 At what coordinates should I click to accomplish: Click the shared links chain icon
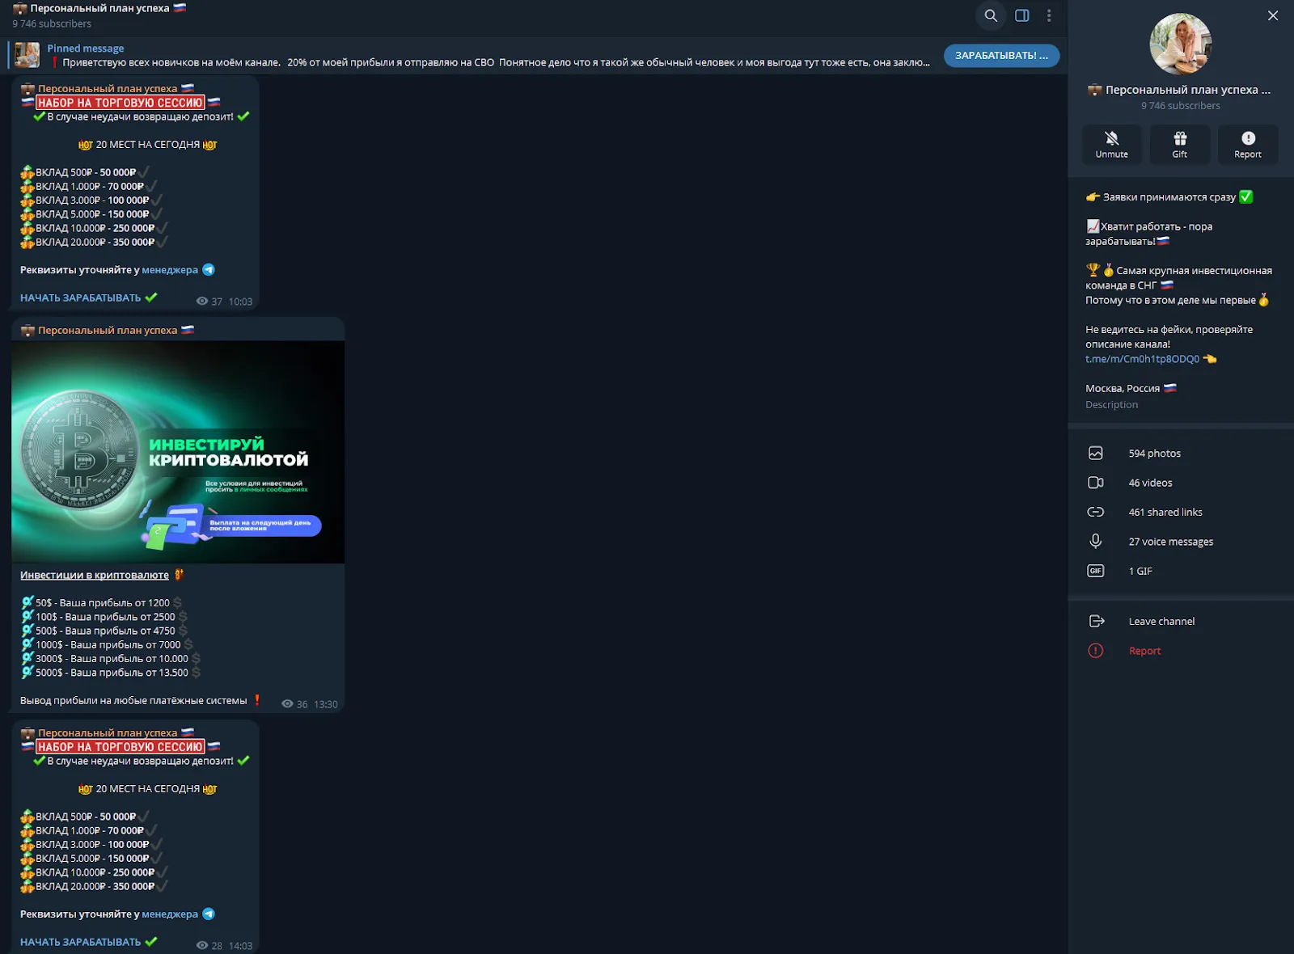point(1096,512)
